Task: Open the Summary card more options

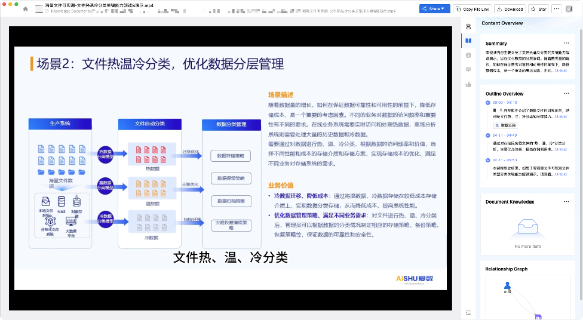Action: [565, 44]
